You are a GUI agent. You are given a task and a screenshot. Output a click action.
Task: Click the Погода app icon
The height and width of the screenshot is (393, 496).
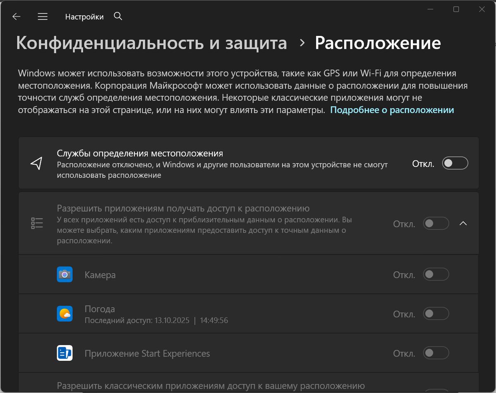[x=65, y=313]
